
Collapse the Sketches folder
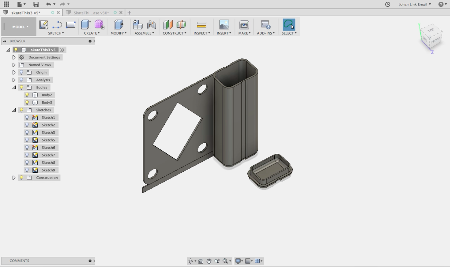(x=14, y=110)
